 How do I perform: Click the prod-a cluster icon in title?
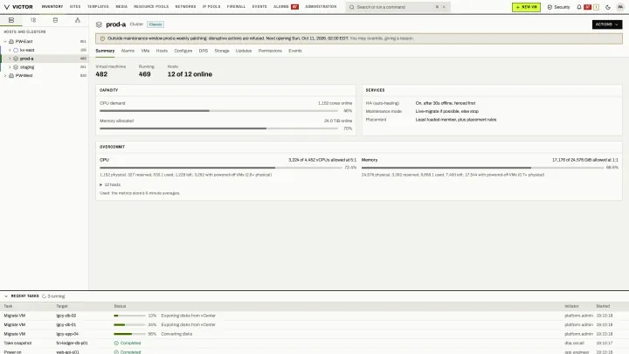pyautogui.click(x=99, y=24)
